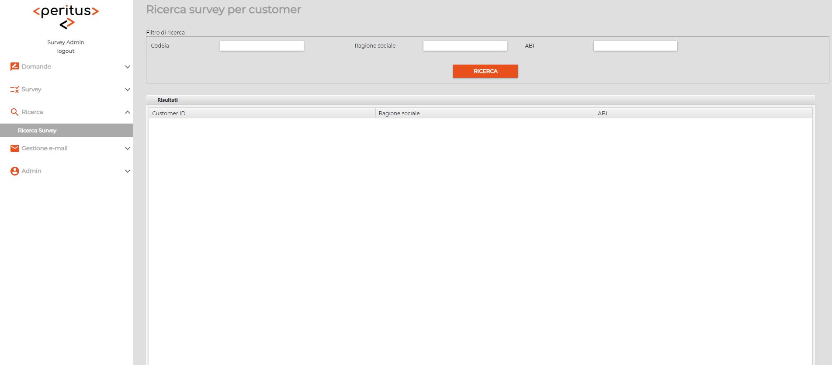Click the Survey checklist icon
Screen dimensions: 832x365
pyautogui.click(x=14, y=90)
